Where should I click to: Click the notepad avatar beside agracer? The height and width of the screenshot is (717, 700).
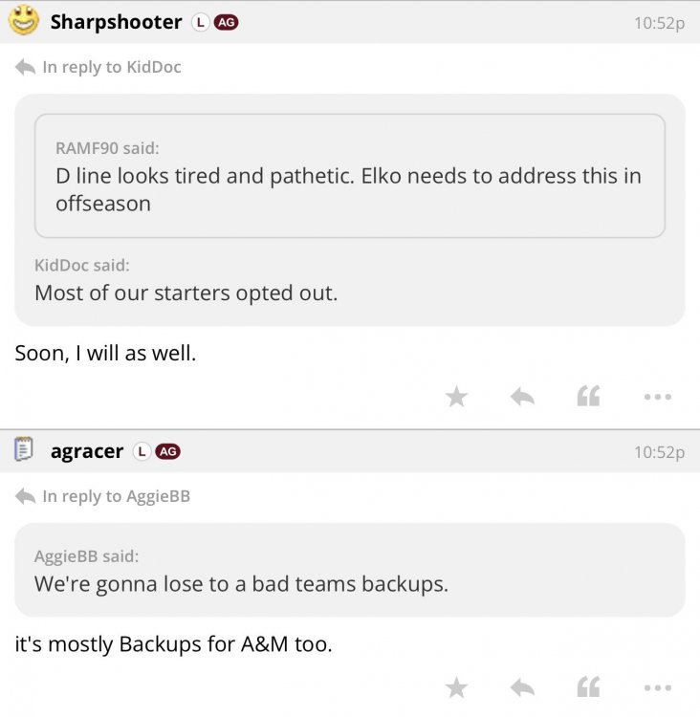pos(24,449)
